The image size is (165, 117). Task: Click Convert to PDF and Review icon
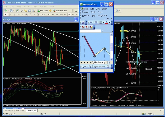pos(91,27)
